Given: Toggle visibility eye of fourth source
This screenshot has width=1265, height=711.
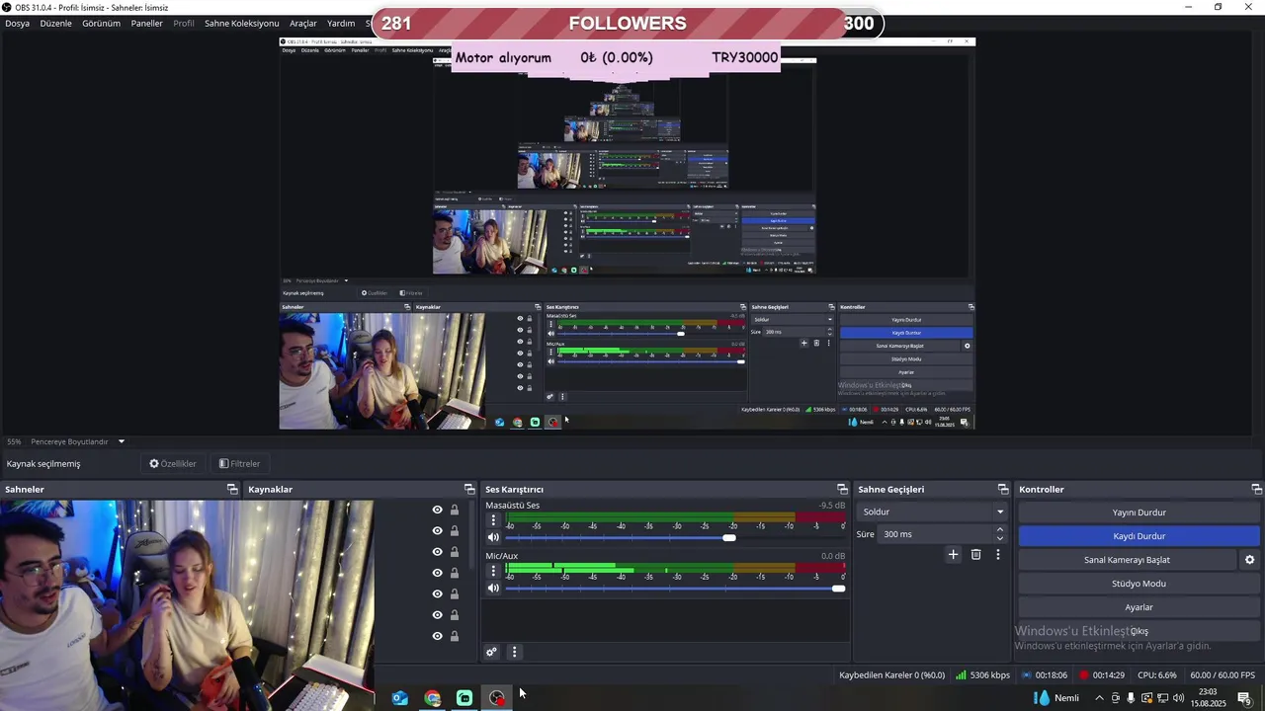Looking at the screenshot, I should coord(437,573).
